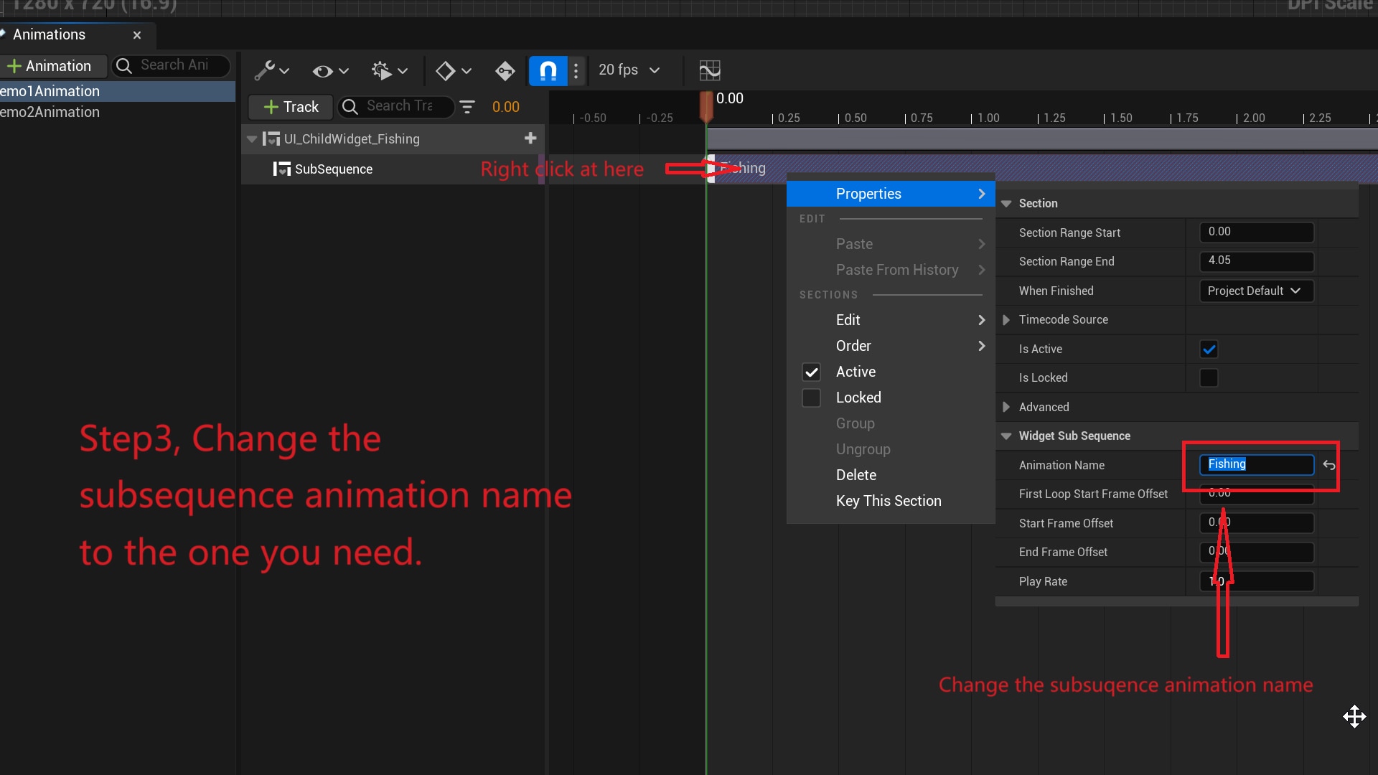
Task: Open the curve editor icon
Action: [709, 71]
